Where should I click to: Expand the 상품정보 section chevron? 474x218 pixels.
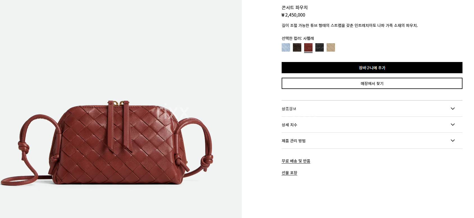(453, 109)
